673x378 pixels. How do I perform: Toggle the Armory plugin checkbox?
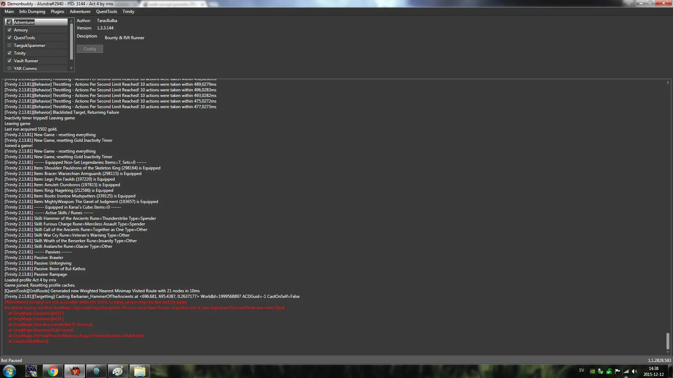click(x=9, y=30)
